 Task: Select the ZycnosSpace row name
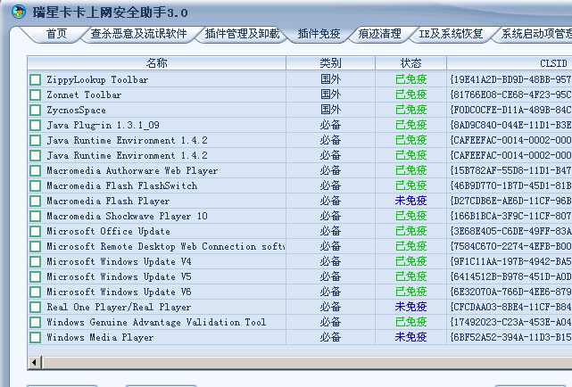pos(76,110)
